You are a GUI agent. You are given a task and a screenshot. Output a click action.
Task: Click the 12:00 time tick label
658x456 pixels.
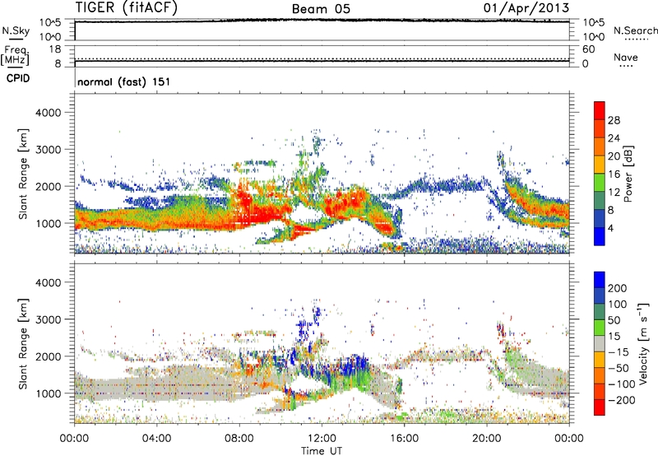(x=322, y=439)
